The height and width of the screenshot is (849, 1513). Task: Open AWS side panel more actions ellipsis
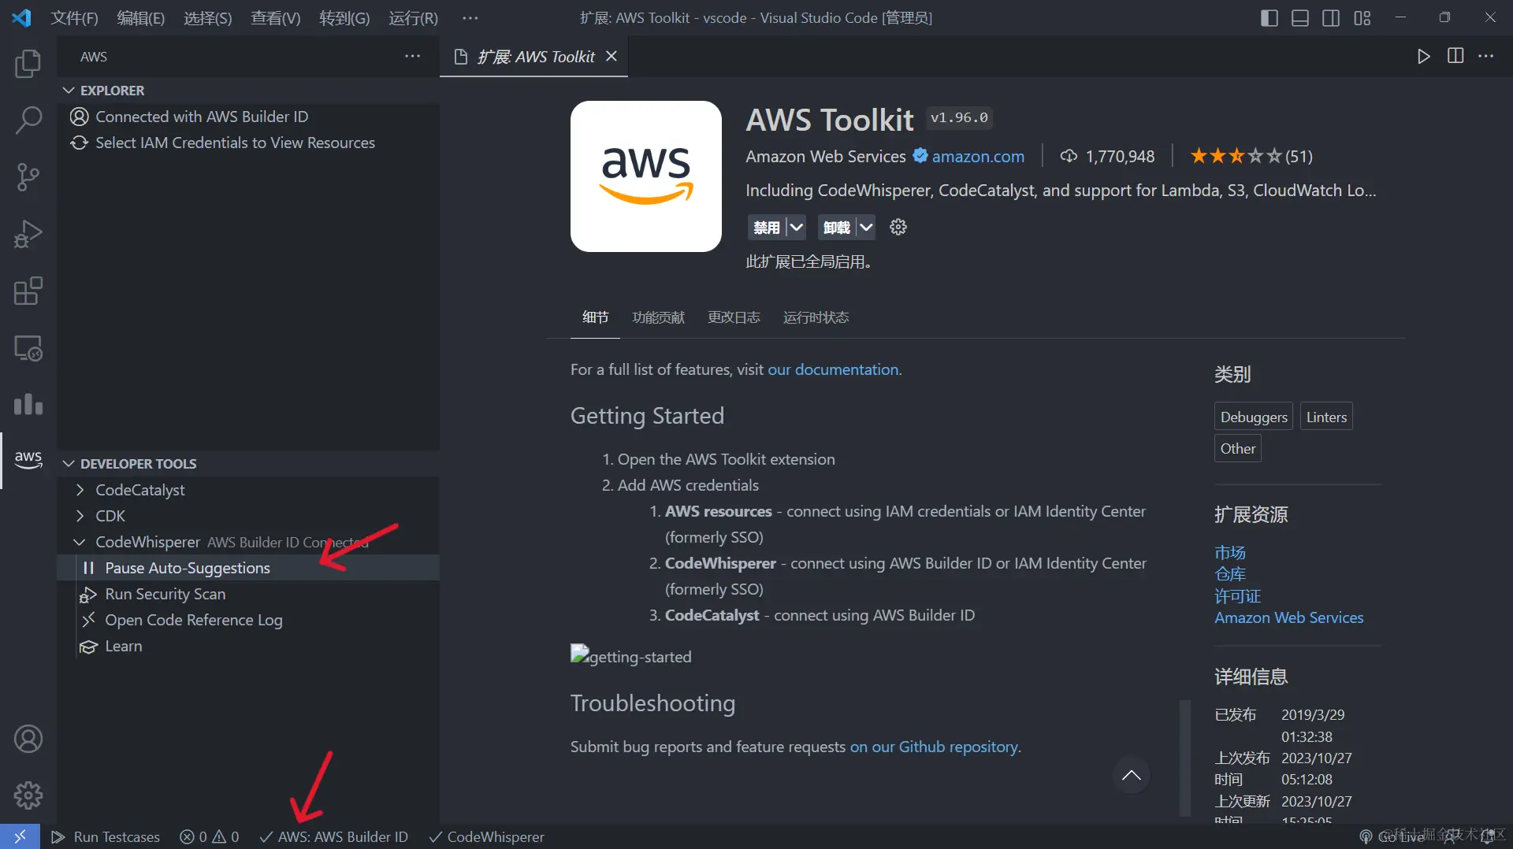coord(412,56)
